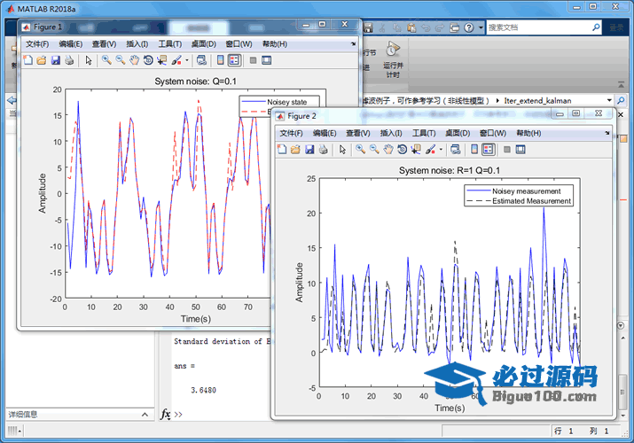Click 详细信息 panel label at bottom left

point(23,414)
